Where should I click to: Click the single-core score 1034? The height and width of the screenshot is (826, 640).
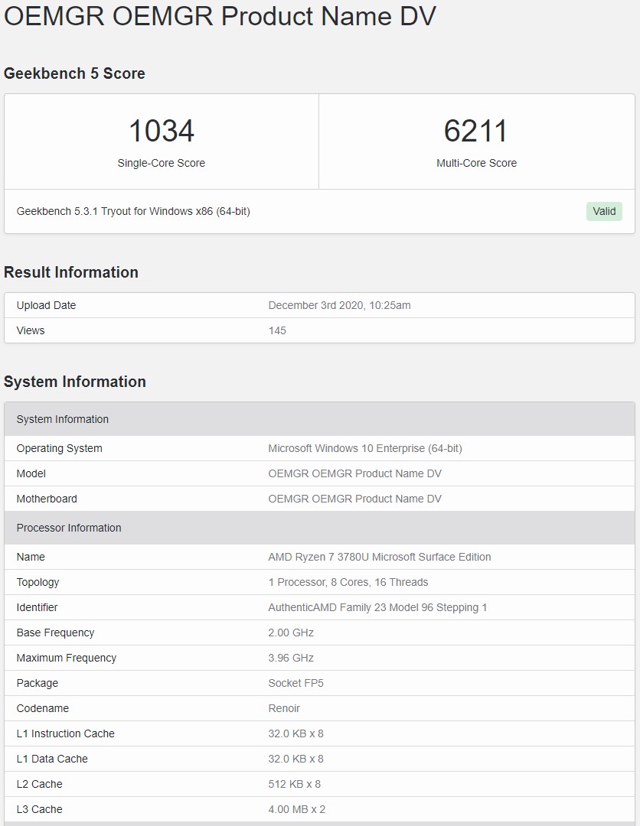point(162,131)
